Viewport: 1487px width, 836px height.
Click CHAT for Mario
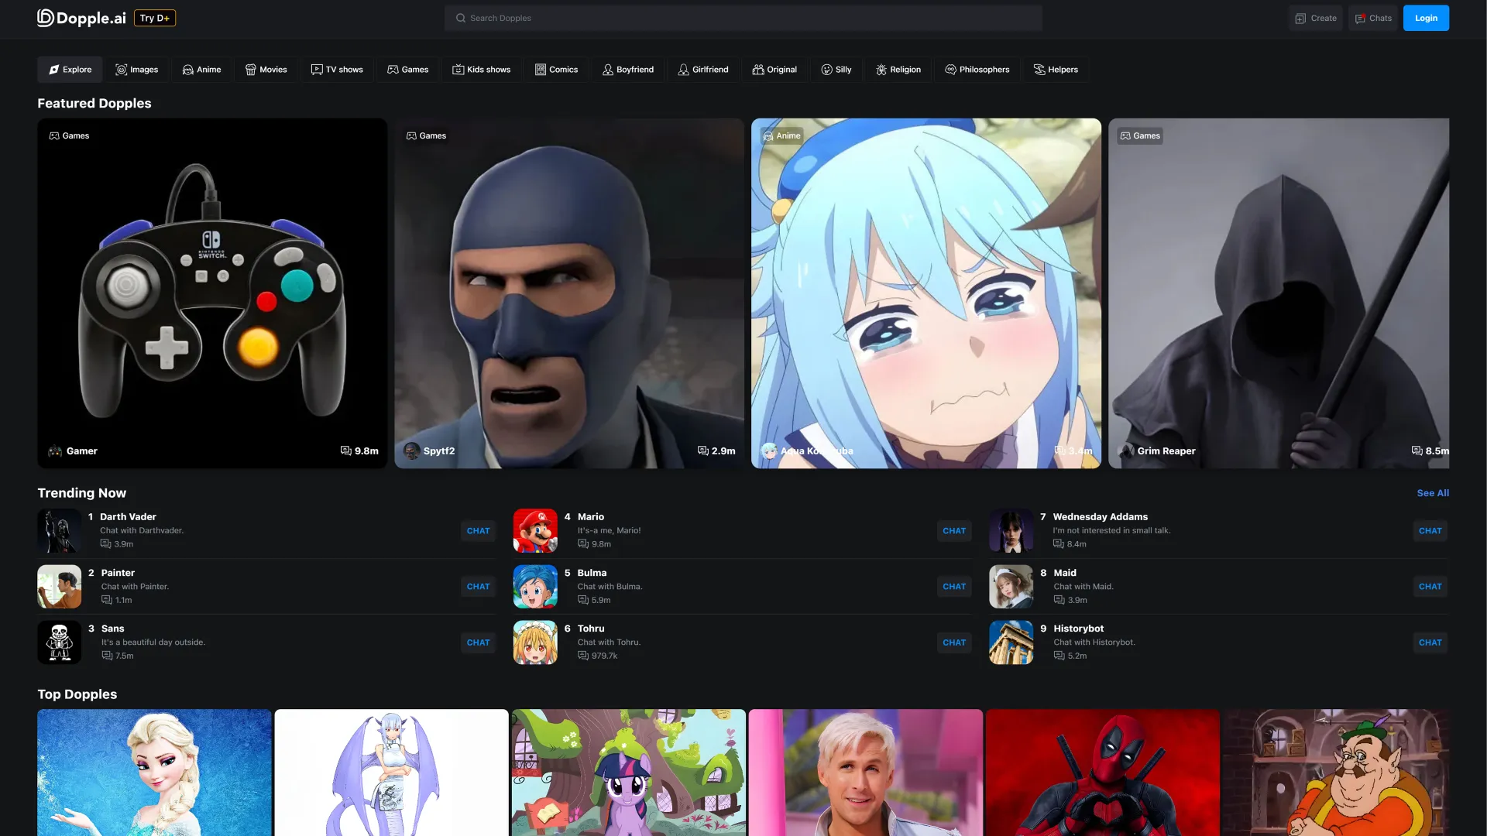[x=954, y=531]
